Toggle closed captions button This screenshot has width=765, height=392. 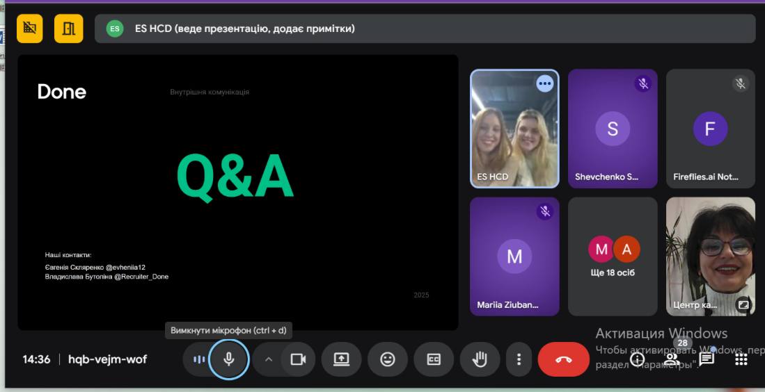pyautogui.click(x=434, y=359)
